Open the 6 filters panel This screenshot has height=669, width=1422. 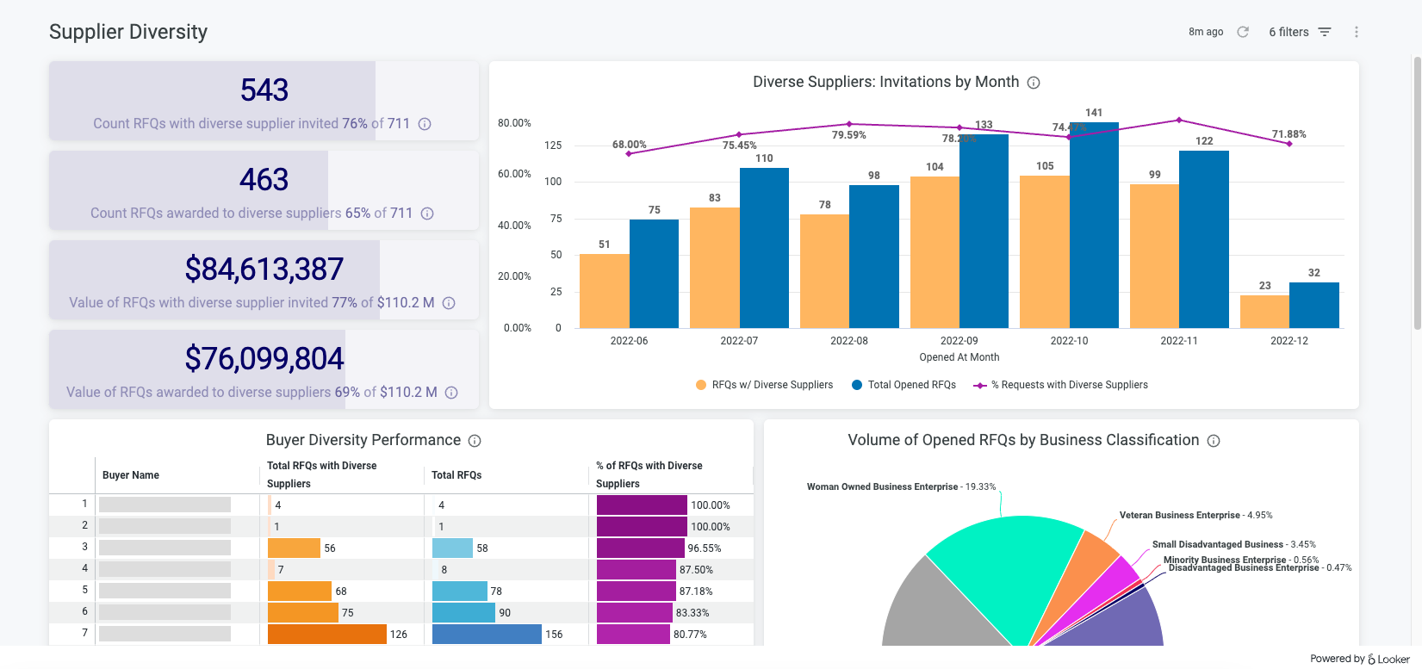click(1300, 32)
